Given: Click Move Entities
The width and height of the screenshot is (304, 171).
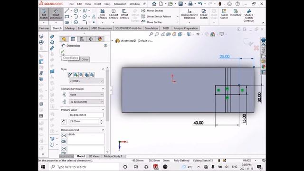Looking at the screenshot, I should 152,22.
